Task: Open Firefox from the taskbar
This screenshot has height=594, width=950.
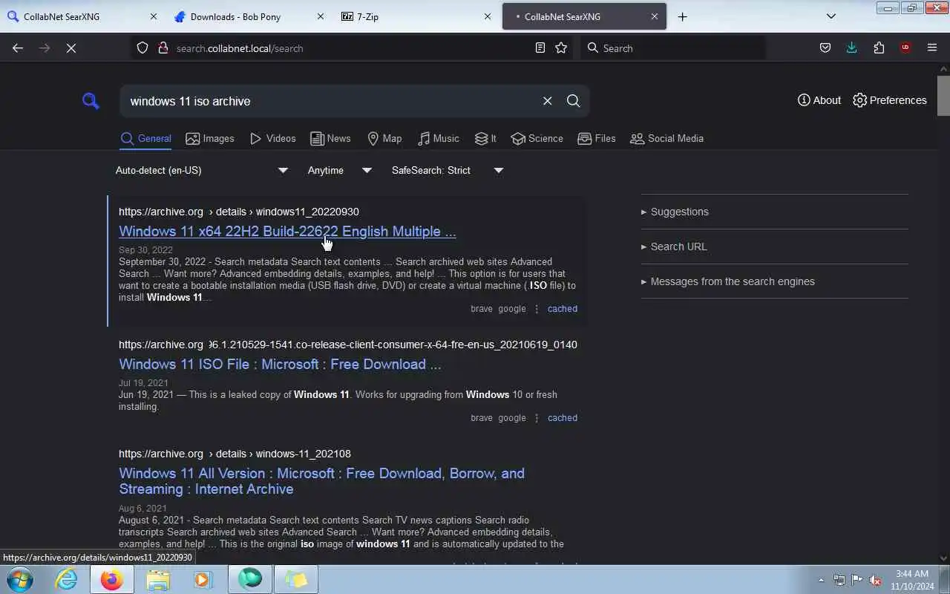Action: [x=112, y=579]
